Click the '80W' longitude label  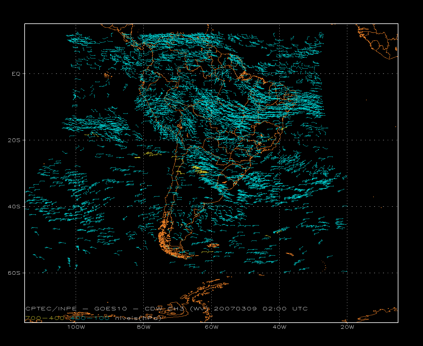[x=144, y=327]
